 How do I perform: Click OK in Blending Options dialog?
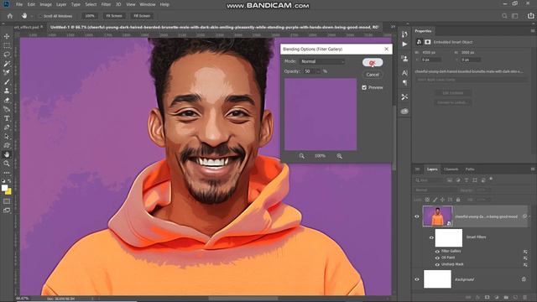(373, 62)
